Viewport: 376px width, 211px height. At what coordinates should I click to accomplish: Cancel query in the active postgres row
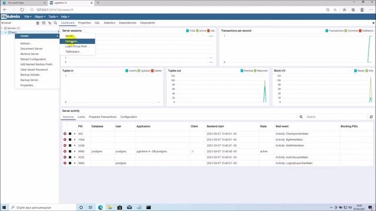pos(70,151)
